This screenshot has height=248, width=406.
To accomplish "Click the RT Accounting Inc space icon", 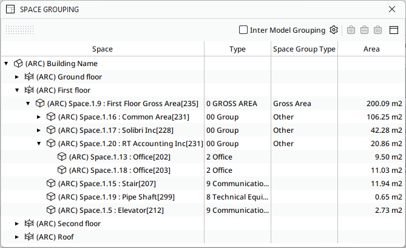I will click(51, 144).
